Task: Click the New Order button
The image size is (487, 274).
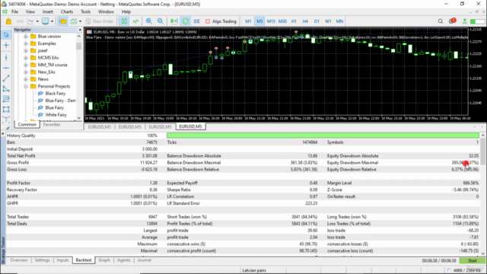Action: (100, 21)
